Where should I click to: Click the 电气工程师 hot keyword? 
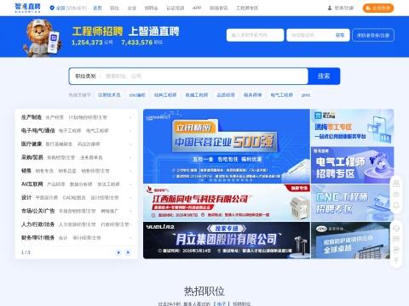tap(281, 95)
